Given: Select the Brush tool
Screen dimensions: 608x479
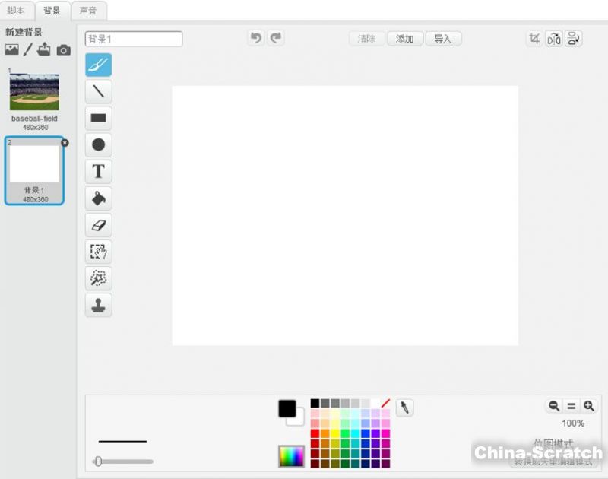Looking at the screenshot, I should point(98,65).
